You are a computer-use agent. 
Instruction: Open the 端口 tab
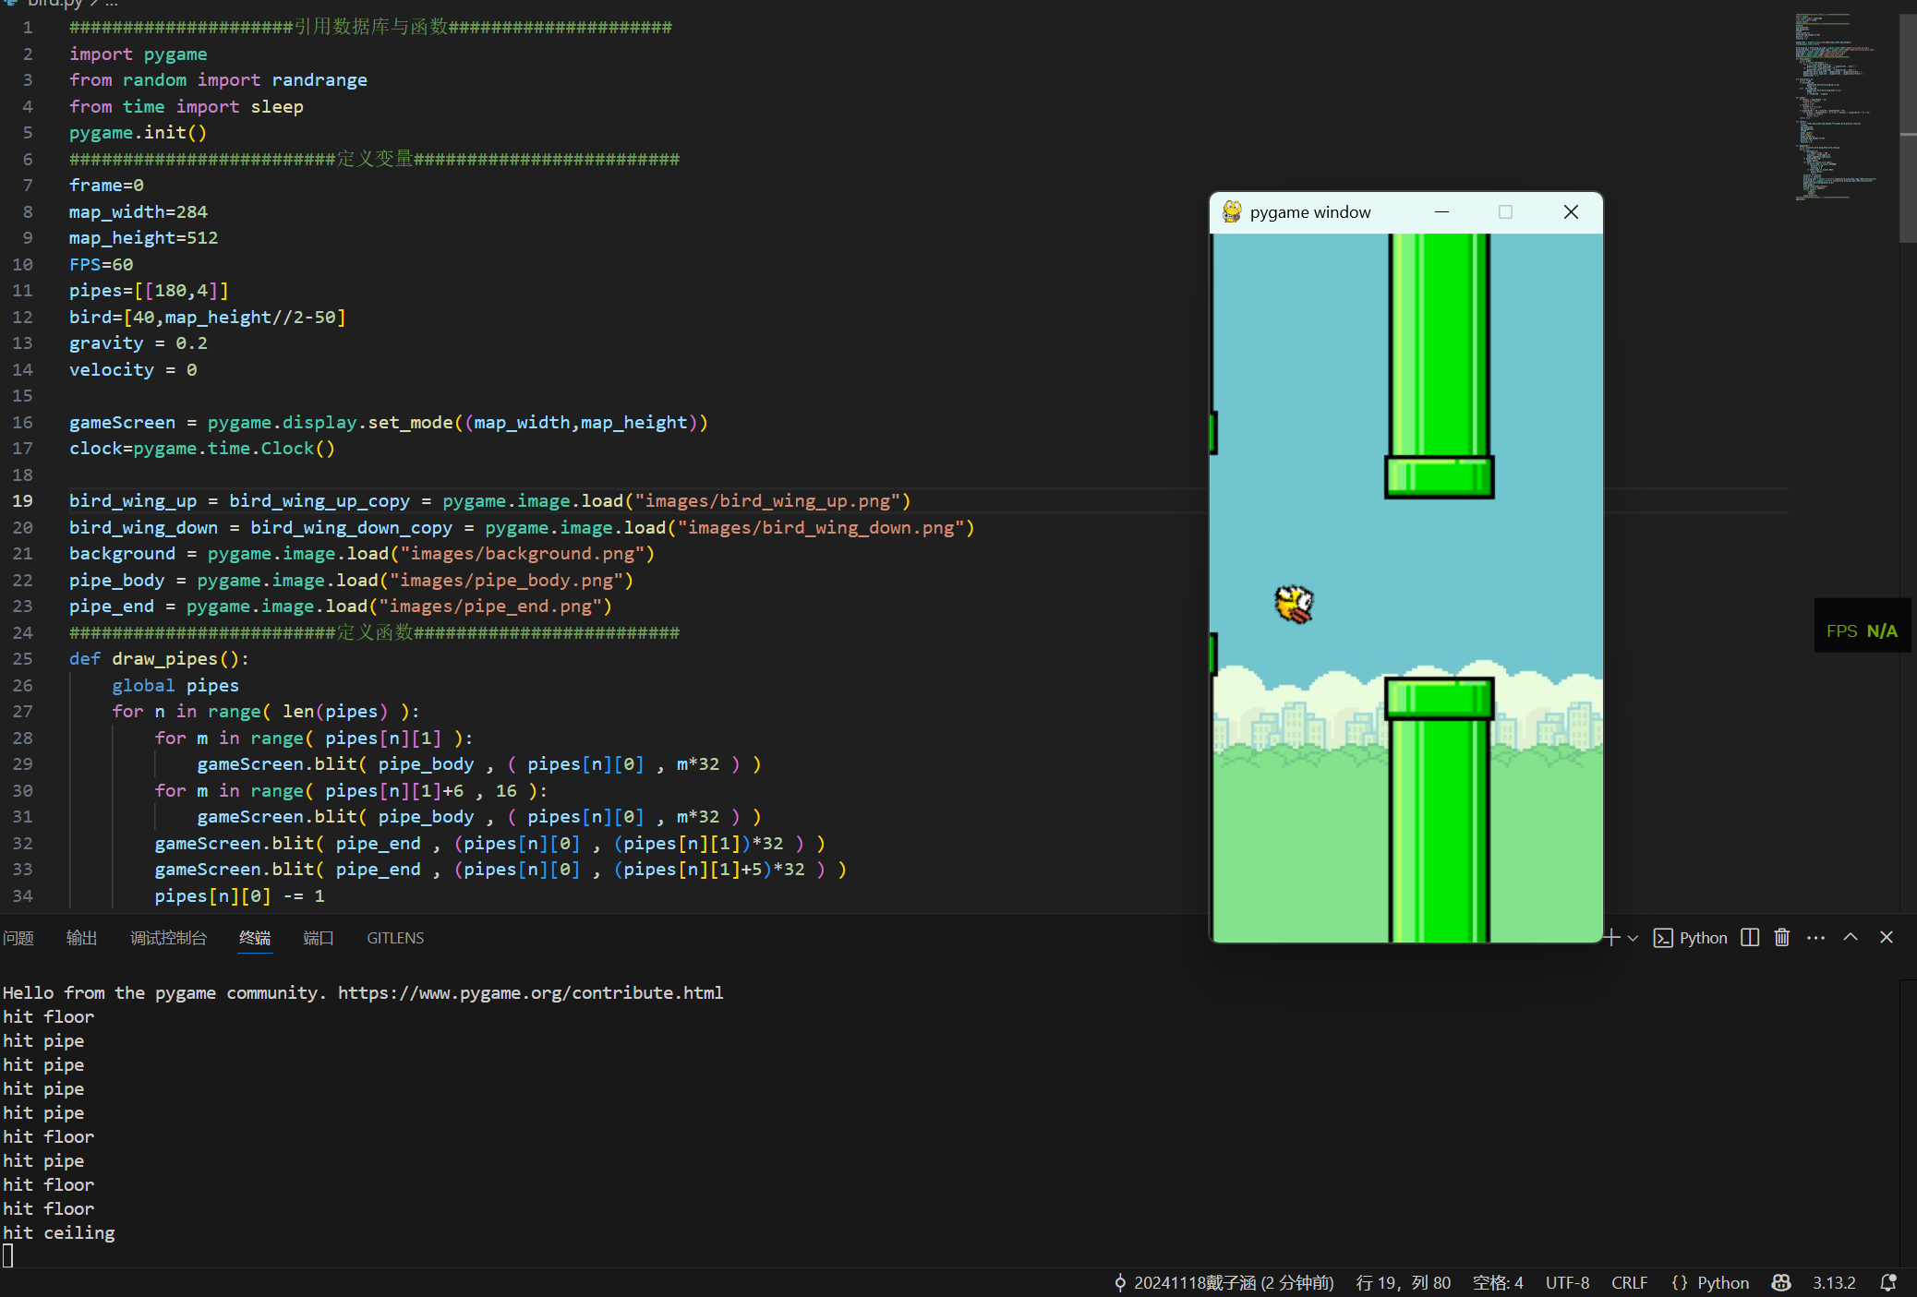[319, 938]
